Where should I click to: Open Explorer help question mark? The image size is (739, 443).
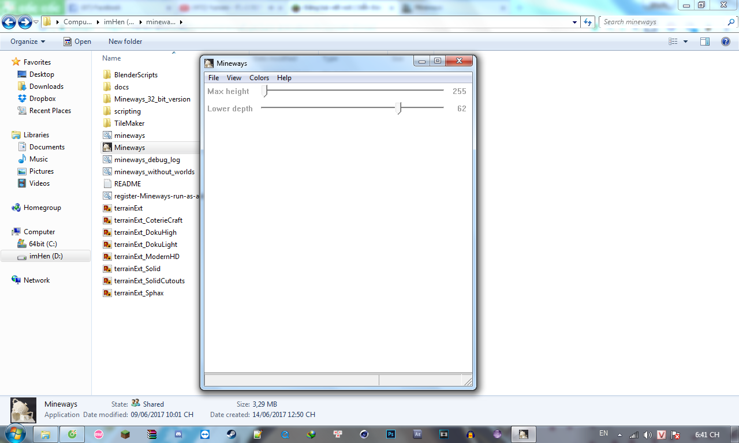(x=726, y=42)
